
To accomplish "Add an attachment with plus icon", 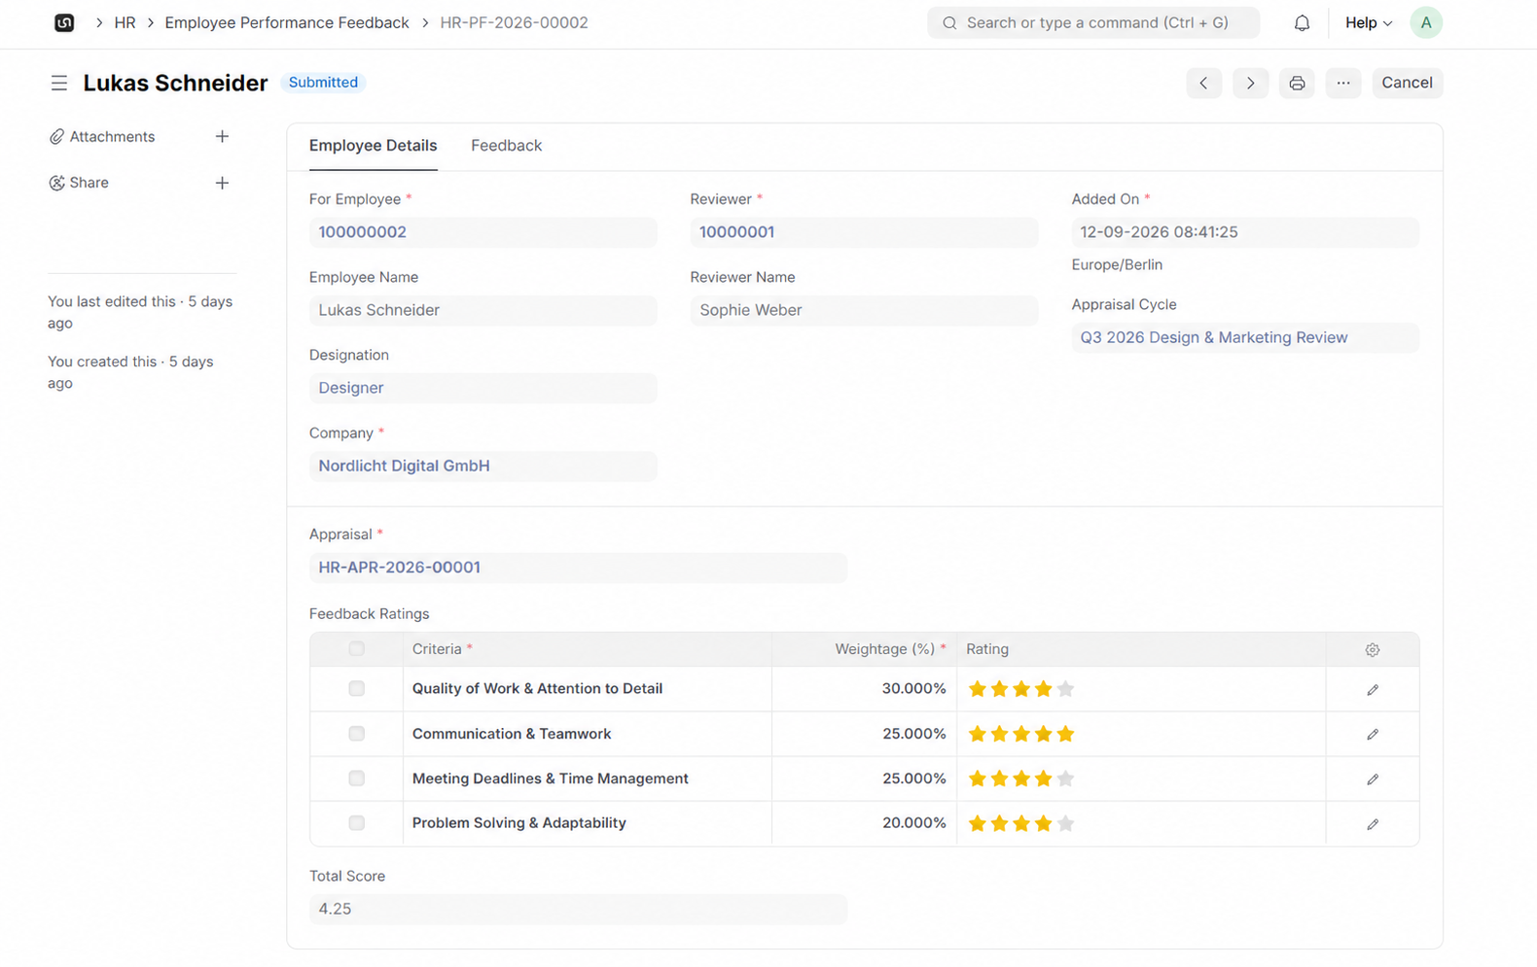I will click(x=222, y=137).
